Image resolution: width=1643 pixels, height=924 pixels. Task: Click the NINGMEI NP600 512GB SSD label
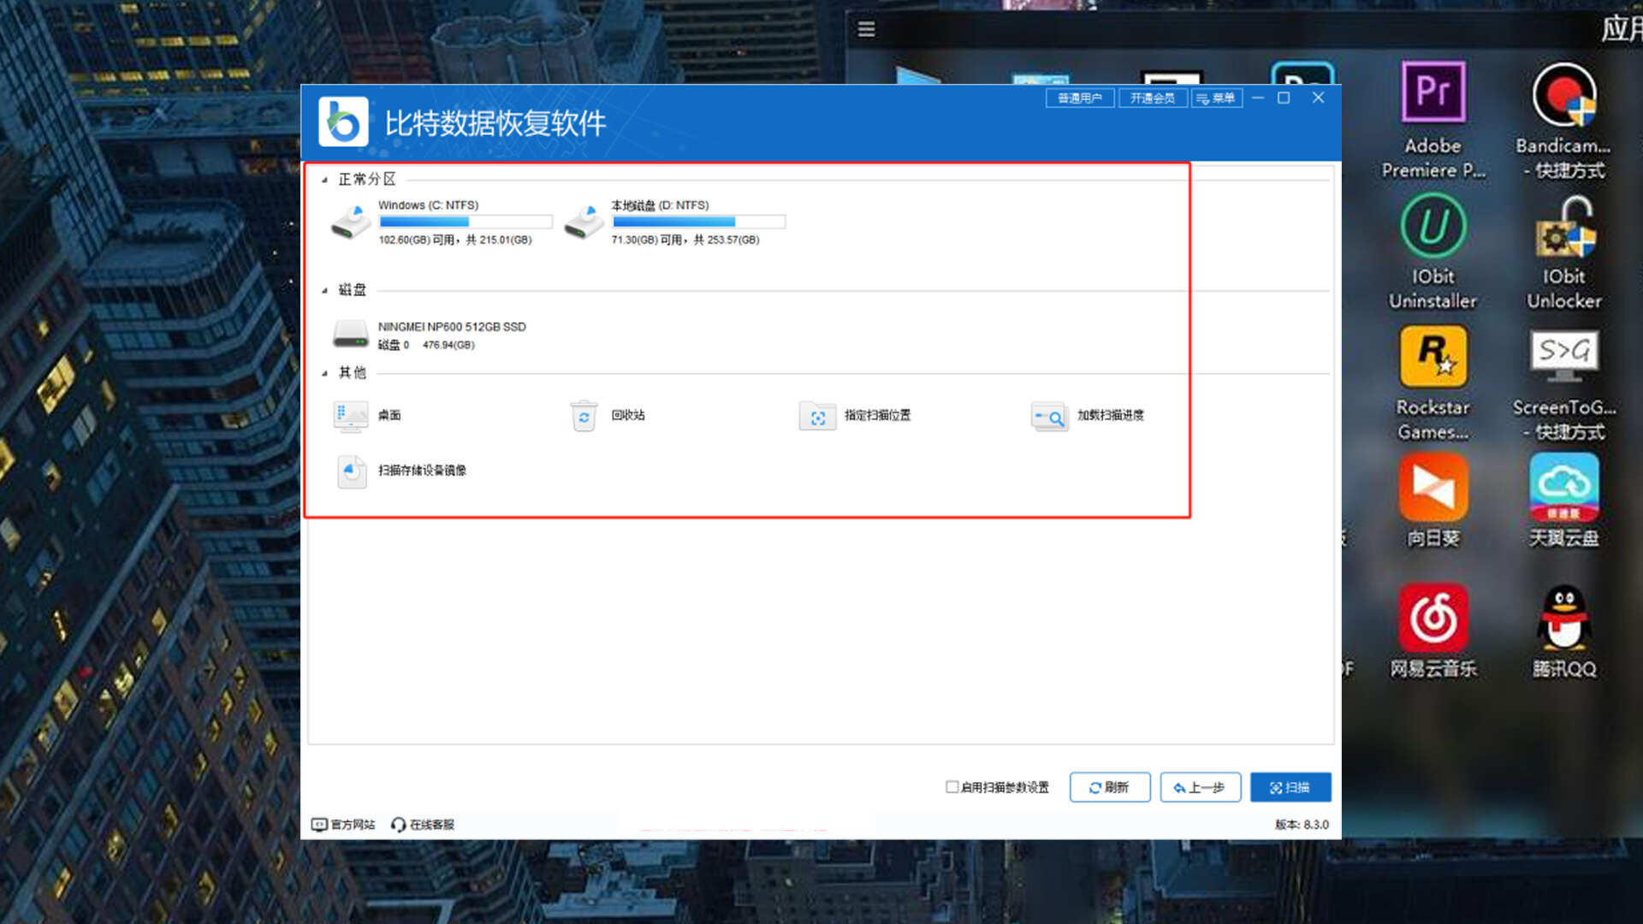[452, 327]
